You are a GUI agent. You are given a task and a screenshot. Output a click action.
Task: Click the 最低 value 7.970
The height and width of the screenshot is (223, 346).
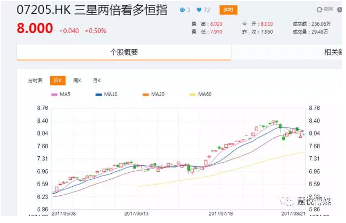(x=216, y=32)
